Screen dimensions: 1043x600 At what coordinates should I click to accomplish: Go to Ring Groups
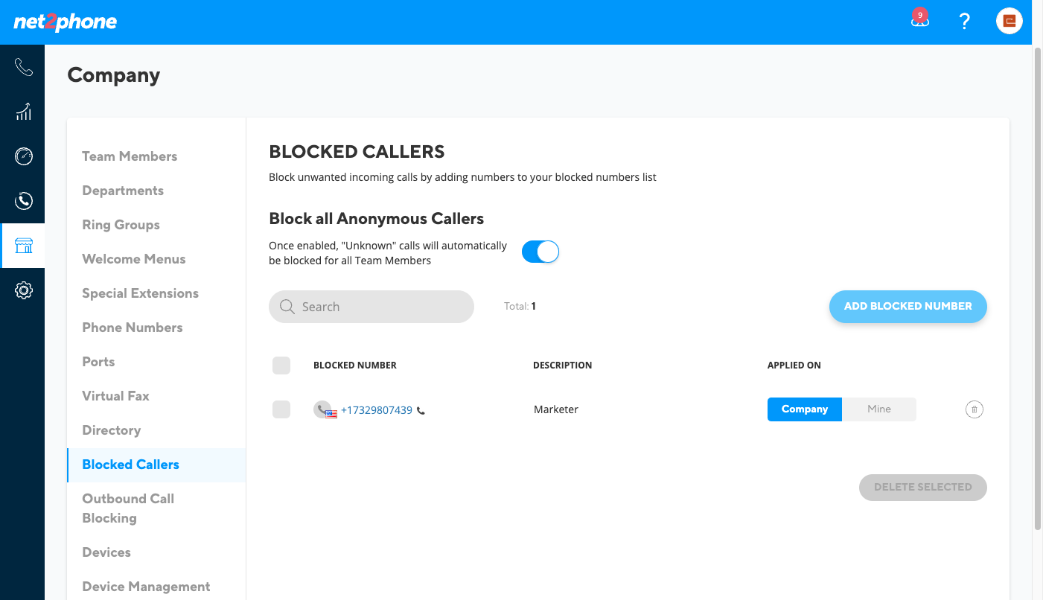coord(121,225)
